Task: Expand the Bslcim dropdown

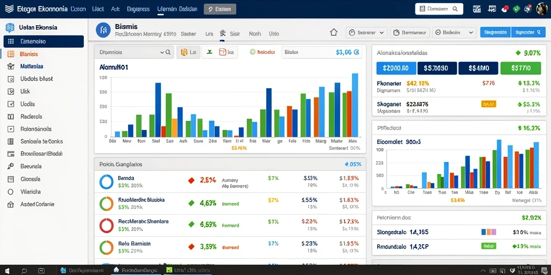Action: 454,33
